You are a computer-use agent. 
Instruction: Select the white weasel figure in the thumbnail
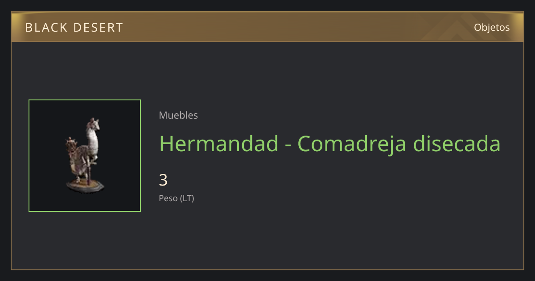[x=92, y=137]
